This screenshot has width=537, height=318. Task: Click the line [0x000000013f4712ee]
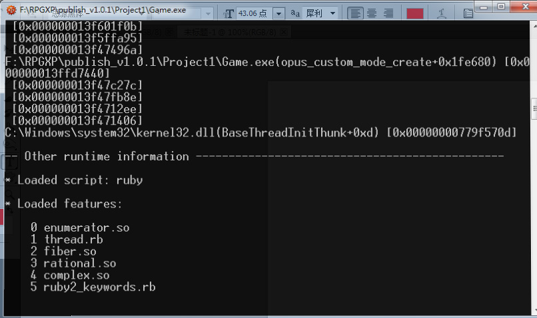coord(77,109)
